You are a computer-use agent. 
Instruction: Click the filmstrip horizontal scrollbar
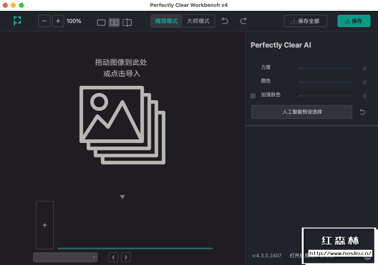[135, 248]
